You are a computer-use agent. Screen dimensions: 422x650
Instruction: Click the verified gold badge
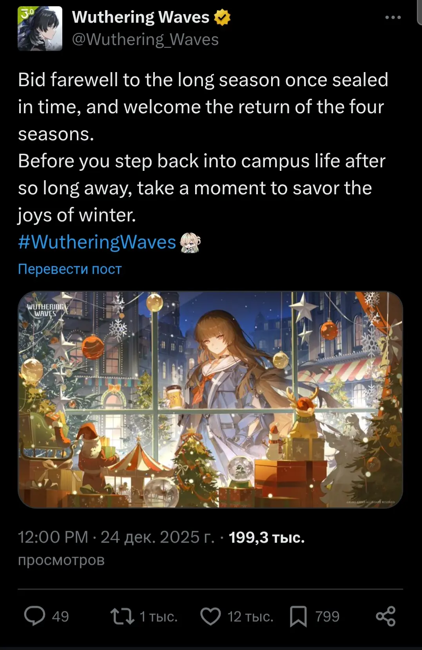[x=222, y=18]
